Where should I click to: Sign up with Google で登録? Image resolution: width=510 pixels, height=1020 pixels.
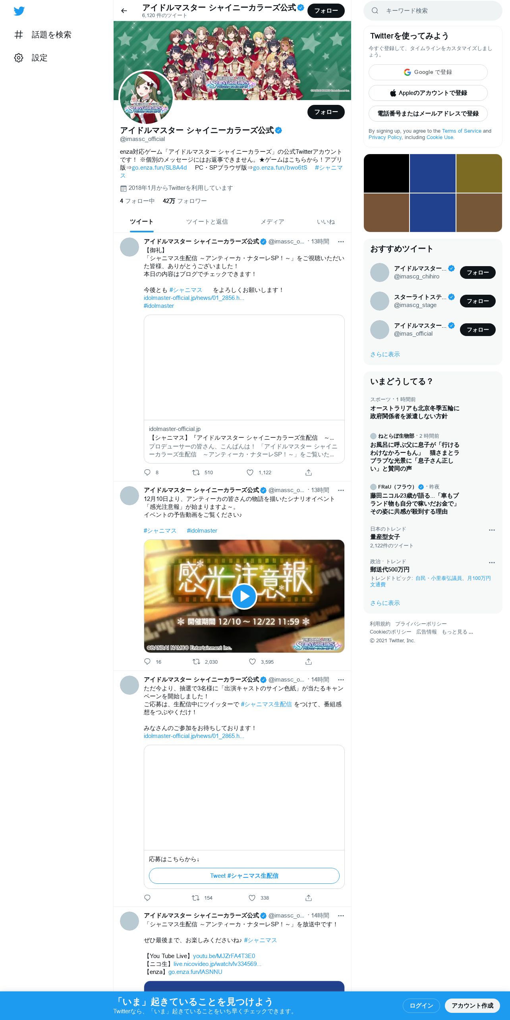pos(428,72)
